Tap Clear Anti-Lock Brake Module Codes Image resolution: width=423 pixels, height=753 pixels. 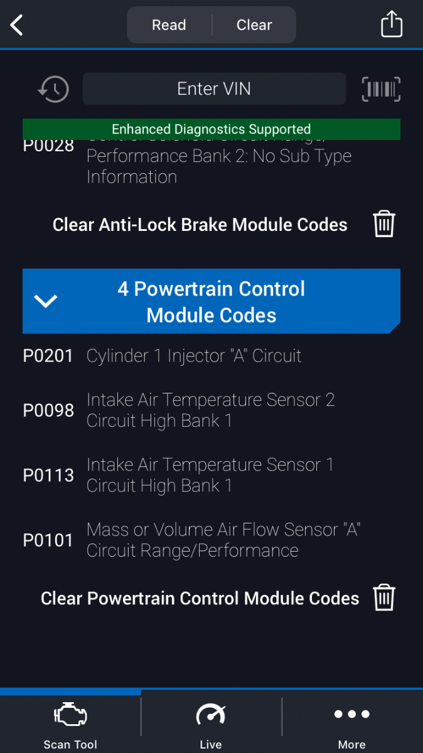coord(200,225)
